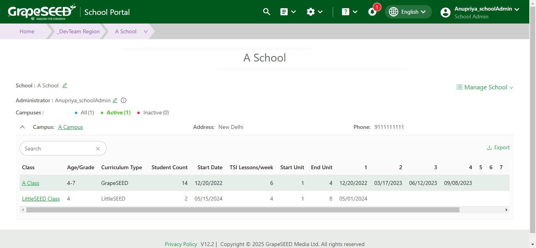Click 05/15/2024 start date cell
Viewport: 536px width, 248px height.
208,199
